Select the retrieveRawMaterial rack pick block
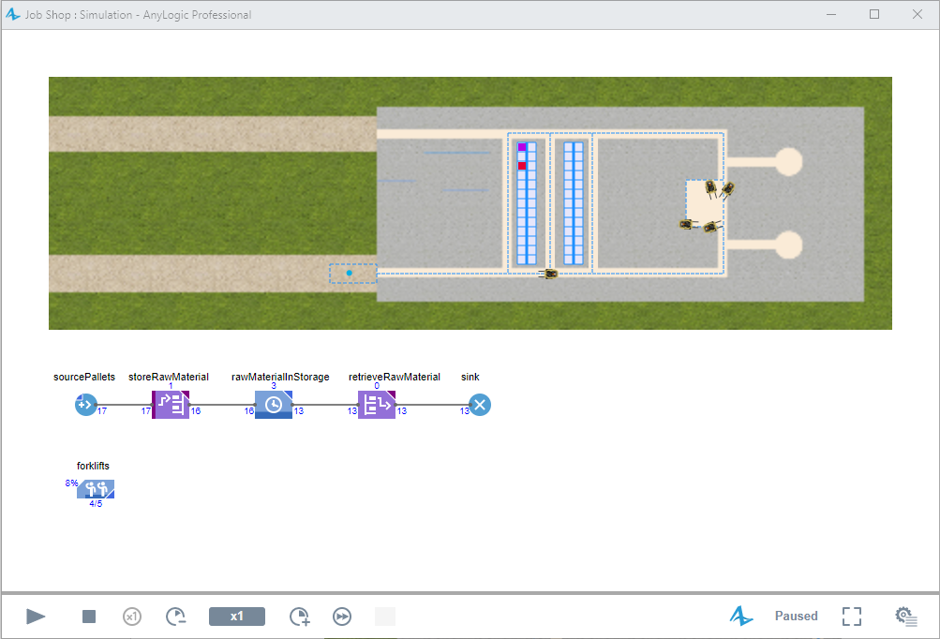Screen dimensions: 940x639 tap(377, 405)
